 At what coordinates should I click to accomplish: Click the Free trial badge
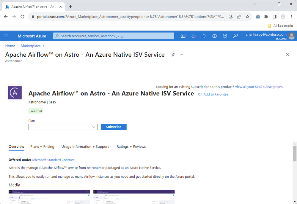(36, 111)
